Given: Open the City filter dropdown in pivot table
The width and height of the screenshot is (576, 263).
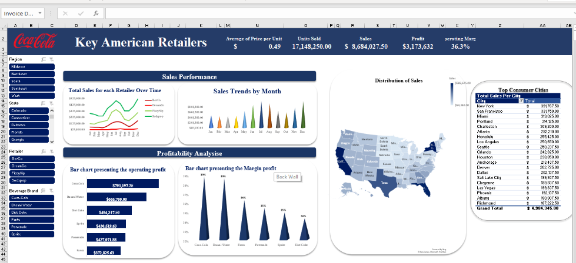Looking at the screenshot, I should tap(521, 101).
